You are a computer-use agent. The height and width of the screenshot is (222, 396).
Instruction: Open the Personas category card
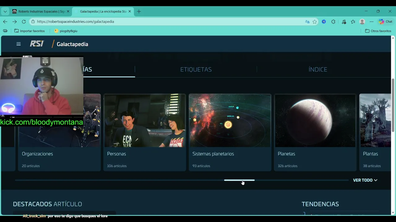(144, 132)
